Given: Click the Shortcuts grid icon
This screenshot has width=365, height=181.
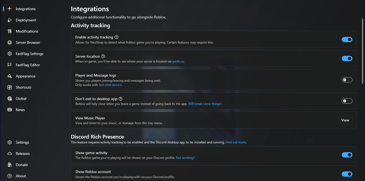Looking at the screenshot, I should point(10,87).
